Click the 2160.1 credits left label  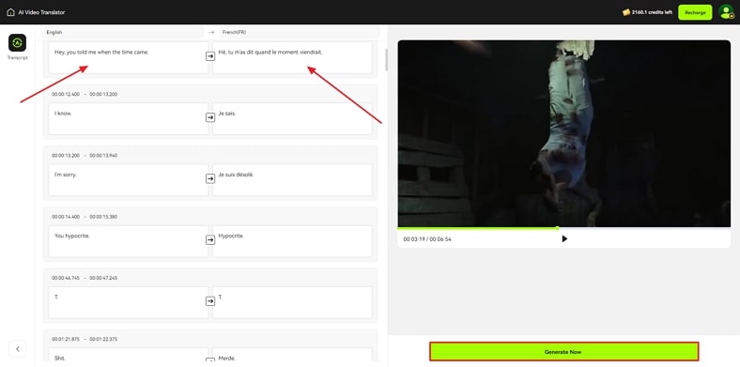(653, 12)
